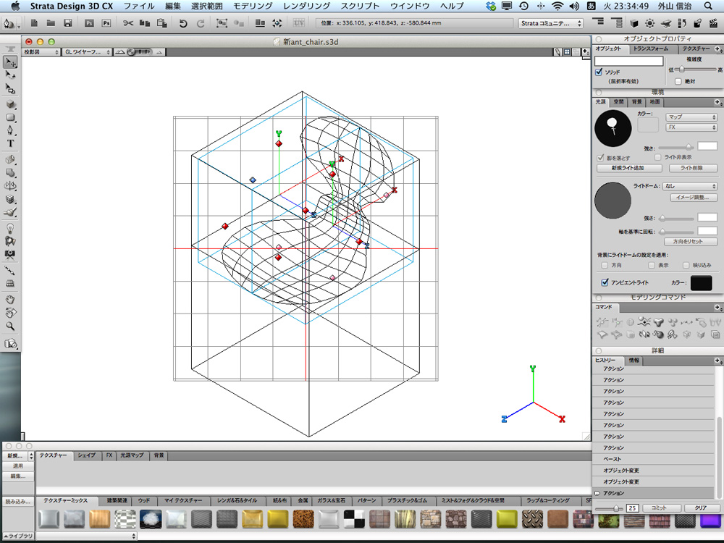
Task: Toggle the 絶対 checkbox
Action: click(678, 82)
